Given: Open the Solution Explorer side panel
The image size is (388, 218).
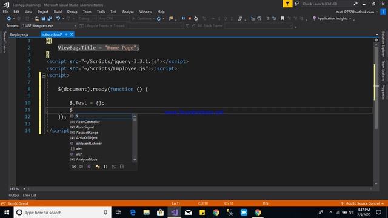Looking at the screenshot, I should tap(383, 44).
